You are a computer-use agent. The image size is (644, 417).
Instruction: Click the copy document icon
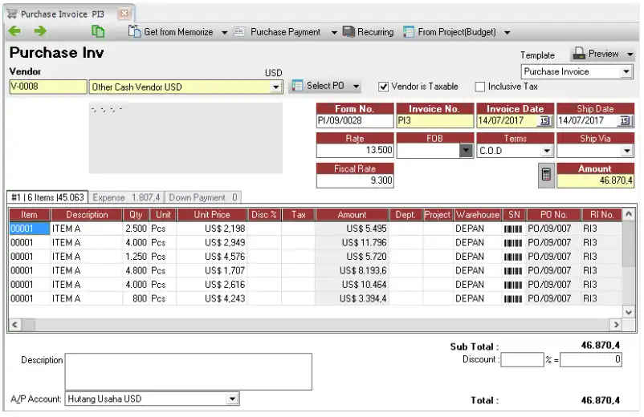98,31
